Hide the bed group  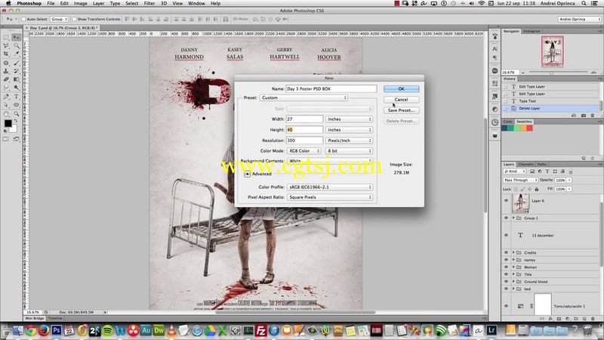[506, 289]
